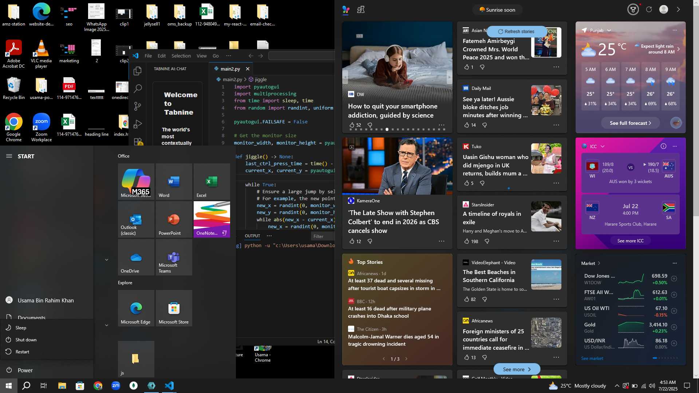Launch Microsoft Teams tile
699x393 pixels.
tap(174, 257)
